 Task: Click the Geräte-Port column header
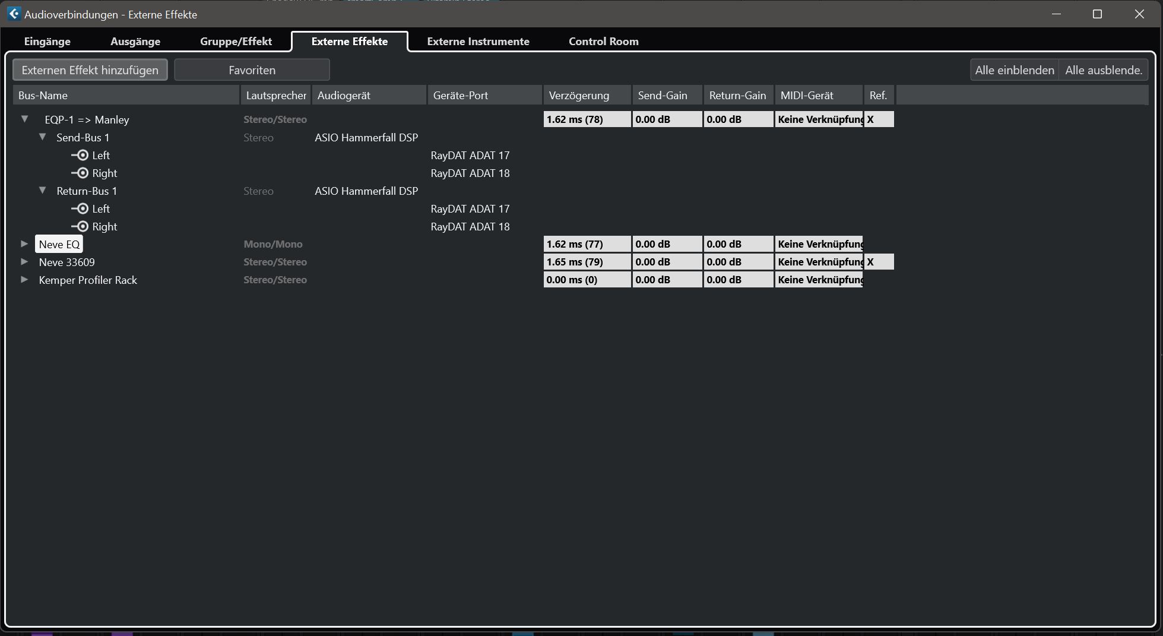pyautogui.click(x=484, y=95)
